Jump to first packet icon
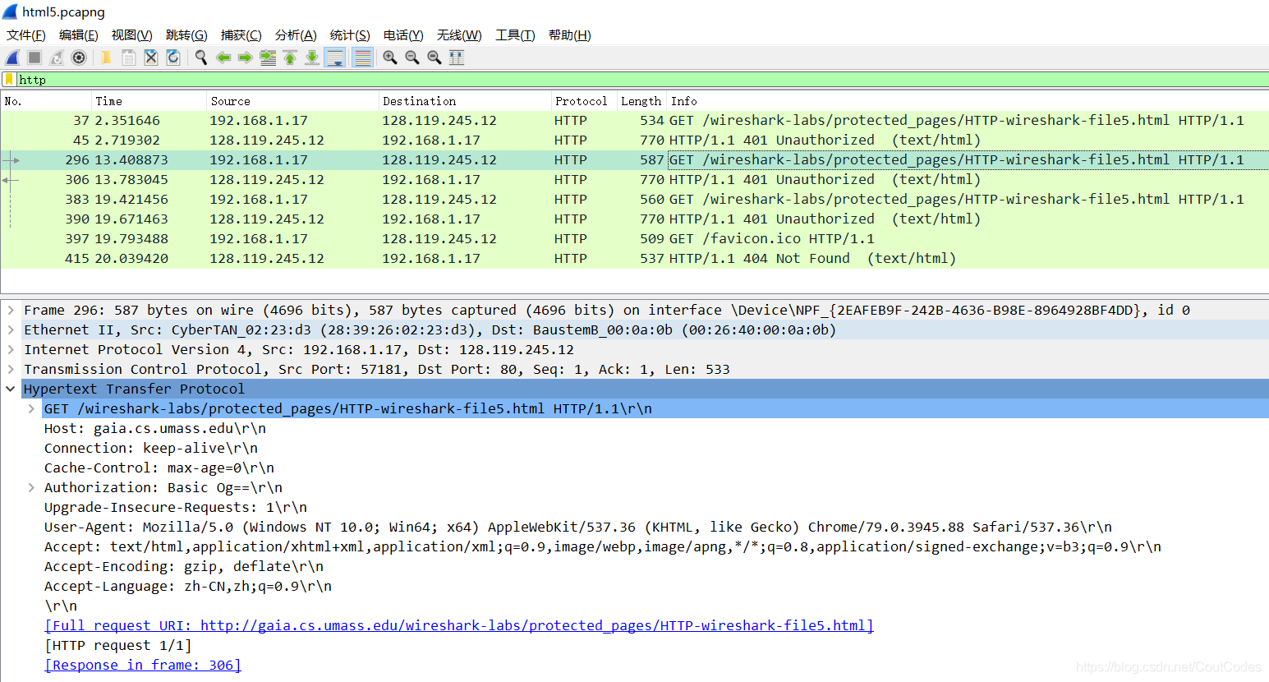The width and height of the screenshot is (1269, 682). [x=290, y=58]
